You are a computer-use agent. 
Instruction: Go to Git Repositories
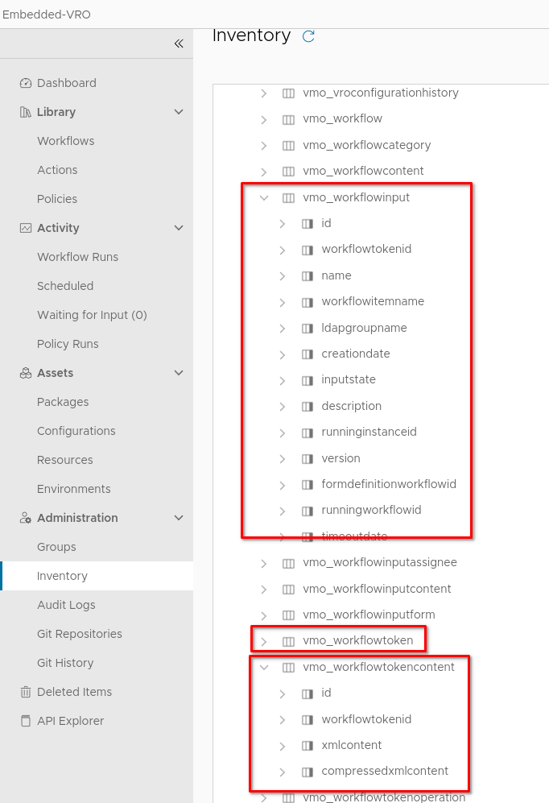(x=80, y=634)
